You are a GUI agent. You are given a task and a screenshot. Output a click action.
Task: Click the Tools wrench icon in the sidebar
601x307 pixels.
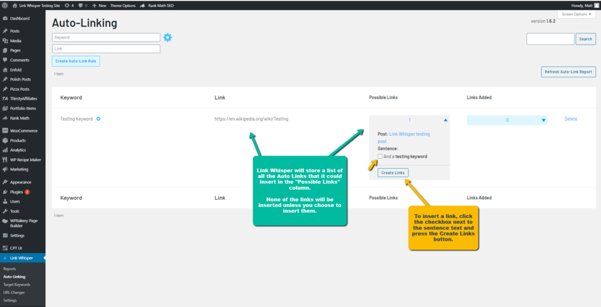(5, 211)
